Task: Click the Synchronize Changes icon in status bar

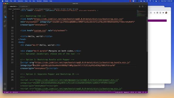Action: (11, 92)
